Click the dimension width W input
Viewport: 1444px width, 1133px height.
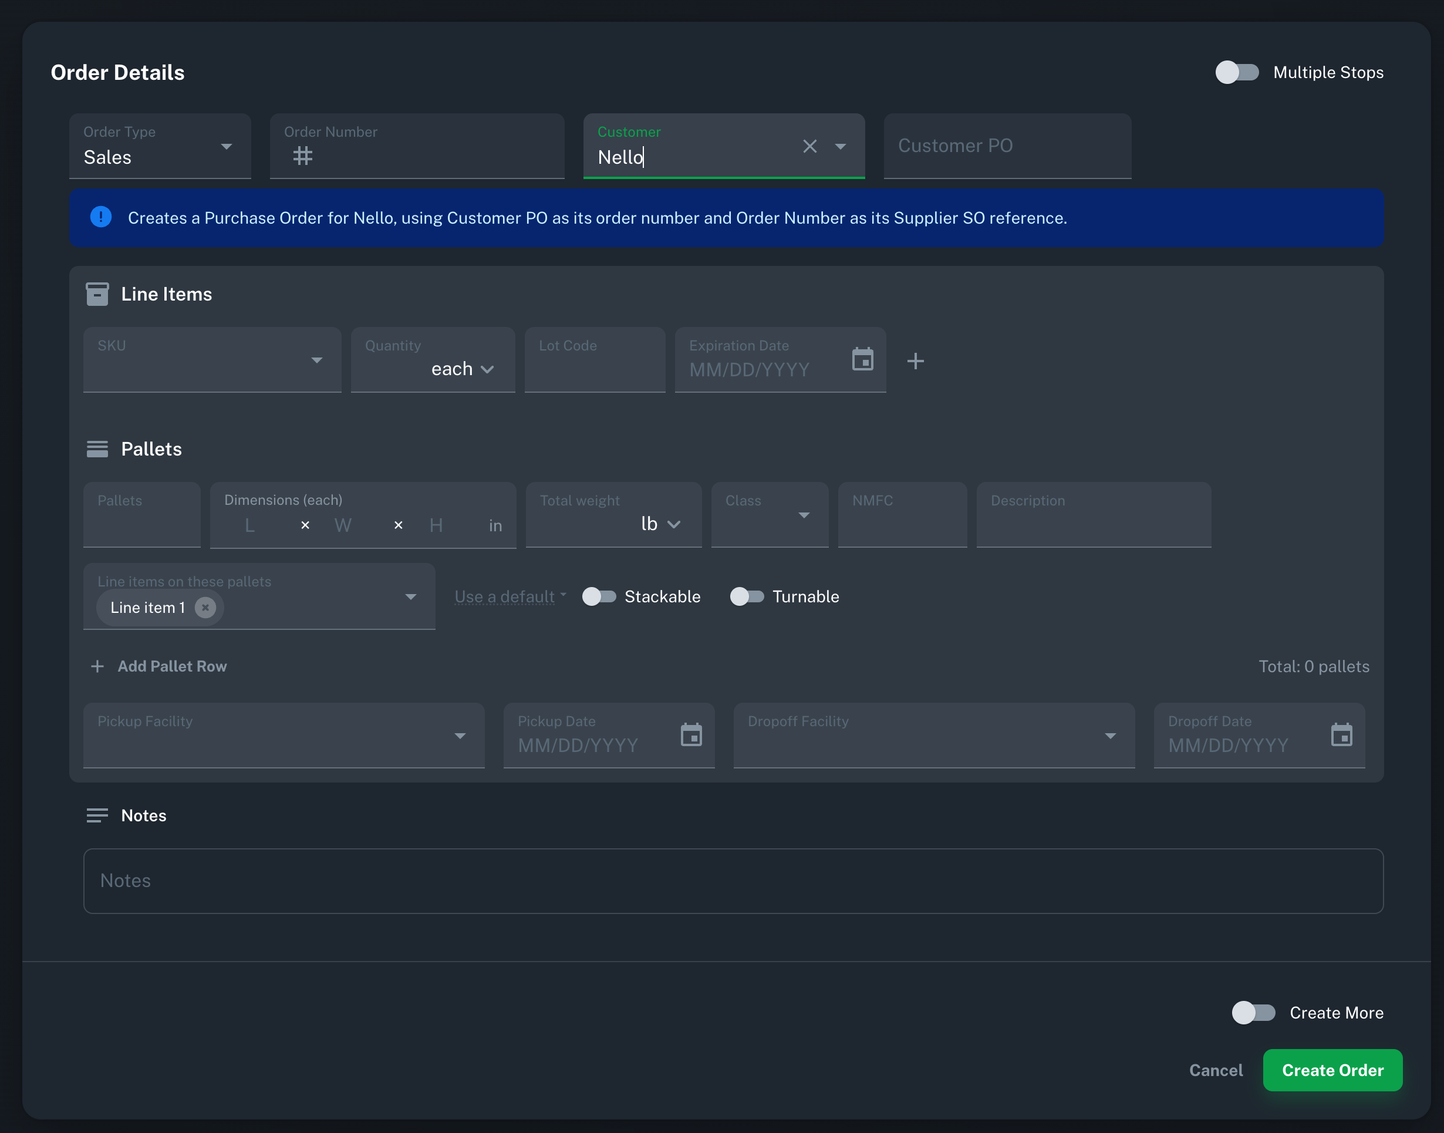(x=352, y=525)
